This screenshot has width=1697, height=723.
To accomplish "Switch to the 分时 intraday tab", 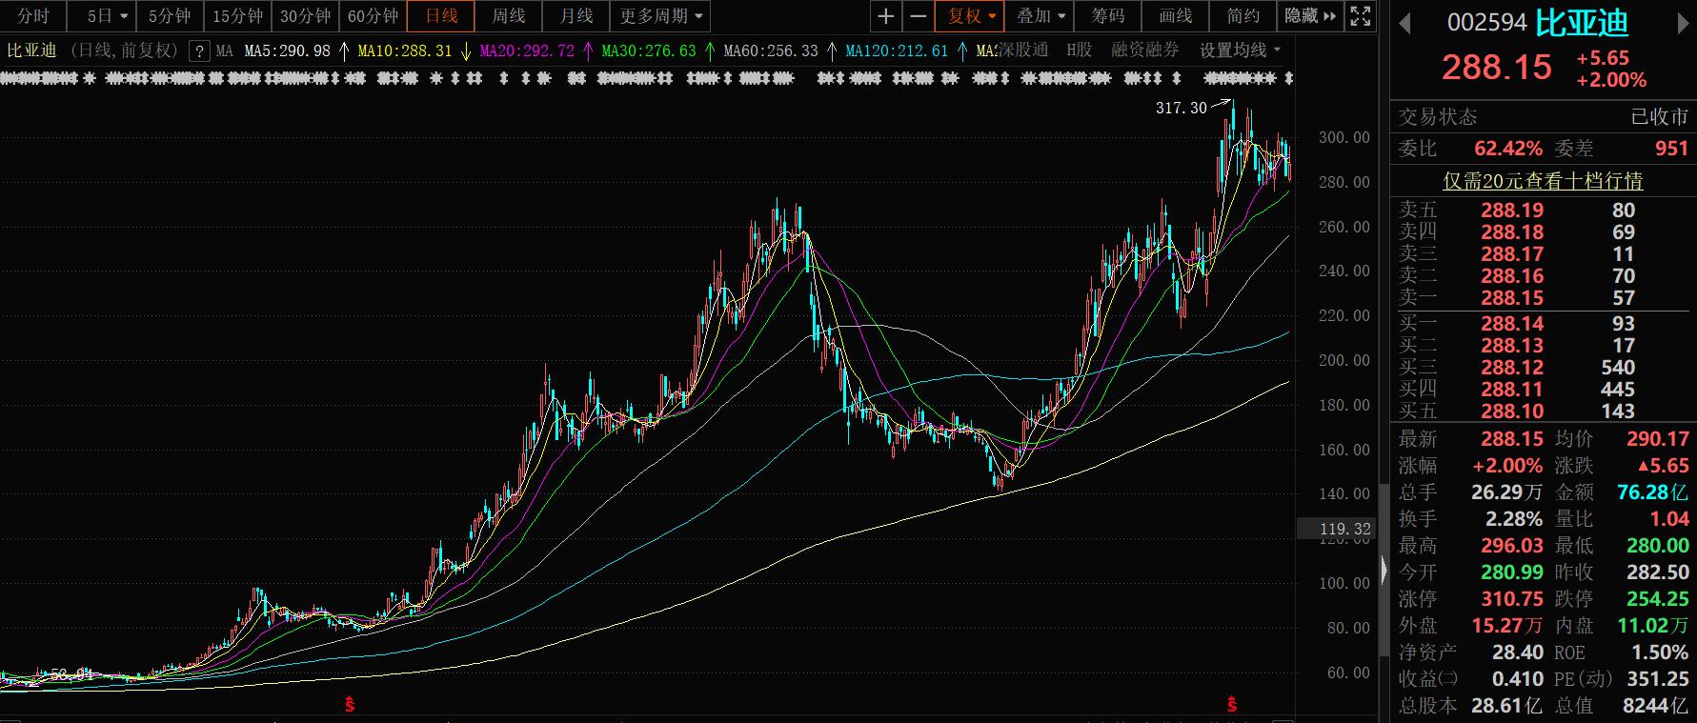I will 33,16.
